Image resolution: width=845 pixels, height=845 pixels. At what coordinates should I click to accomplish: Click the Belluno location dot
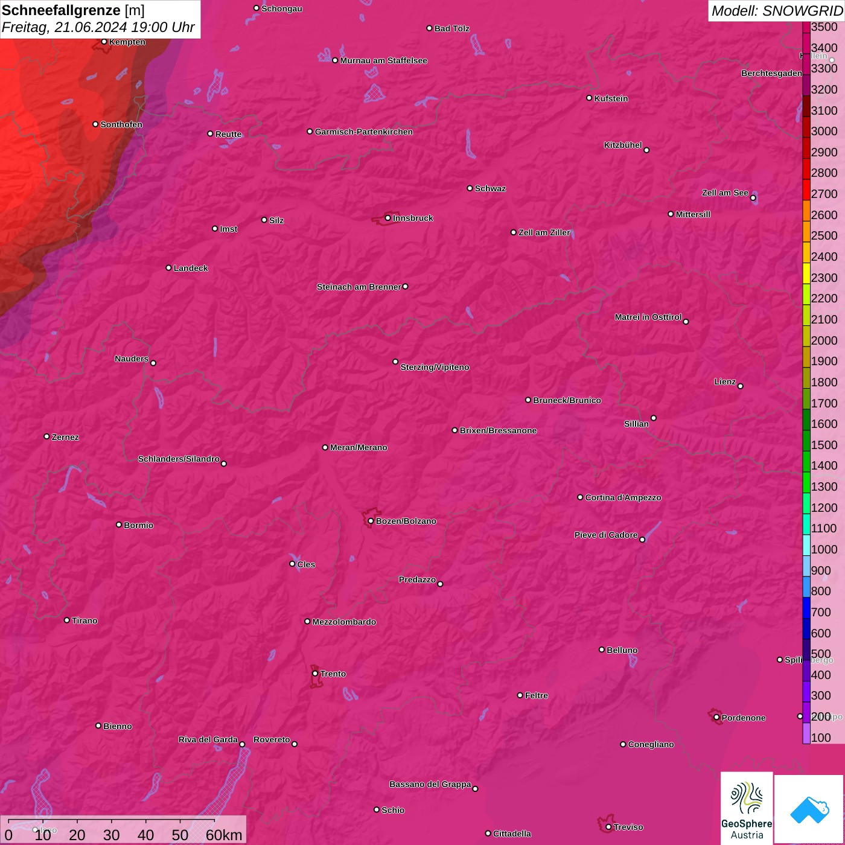(x=601, y=649)
